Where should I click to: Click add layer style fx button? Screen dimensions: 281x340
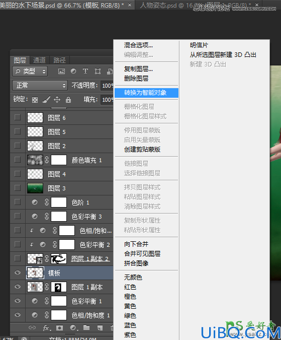(47, 327)
